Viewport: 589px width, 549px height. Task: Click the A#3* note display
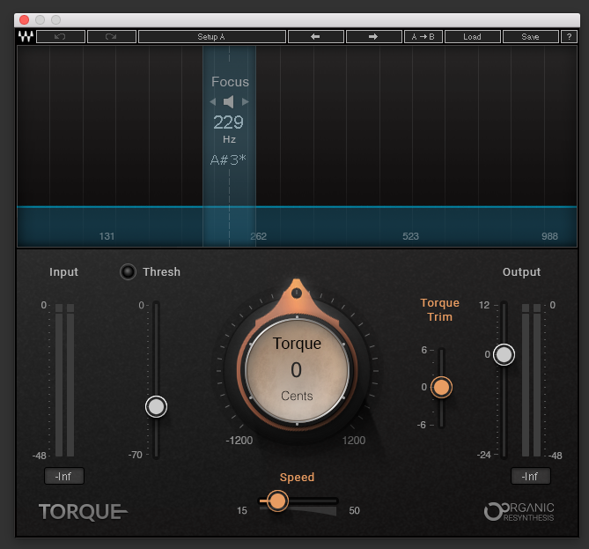[228, 160]
